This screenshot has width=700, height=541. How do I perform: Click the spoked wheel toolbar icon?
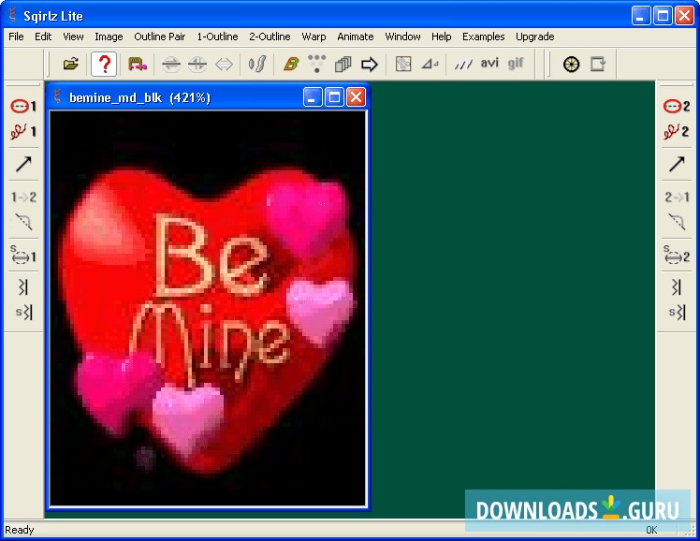(x=572, y=65)
